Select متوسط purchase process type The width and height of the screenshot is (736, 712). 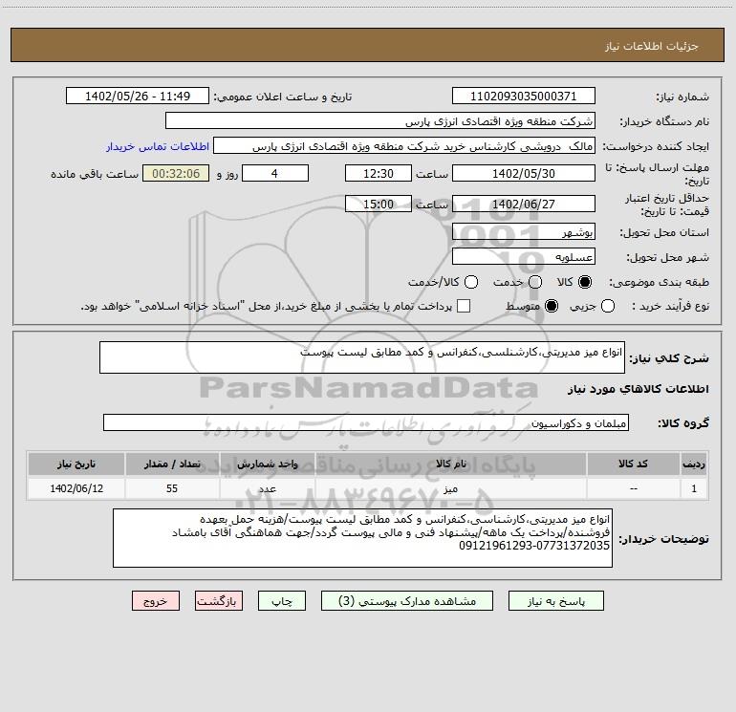click(535, 307)
